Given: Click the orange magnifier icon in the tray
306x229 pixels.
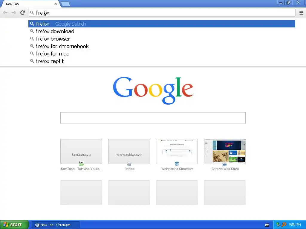Looking at the screenshot, I should coord(284,225).
